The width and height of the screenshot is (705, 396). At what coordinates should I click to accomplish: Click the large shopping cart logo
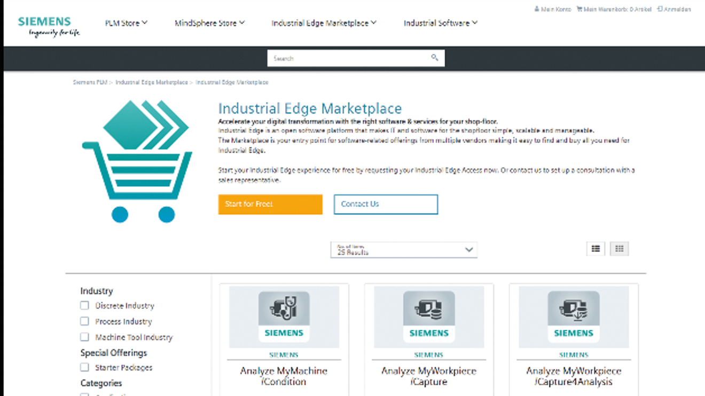pyautogui.click(x=137, y=161)
